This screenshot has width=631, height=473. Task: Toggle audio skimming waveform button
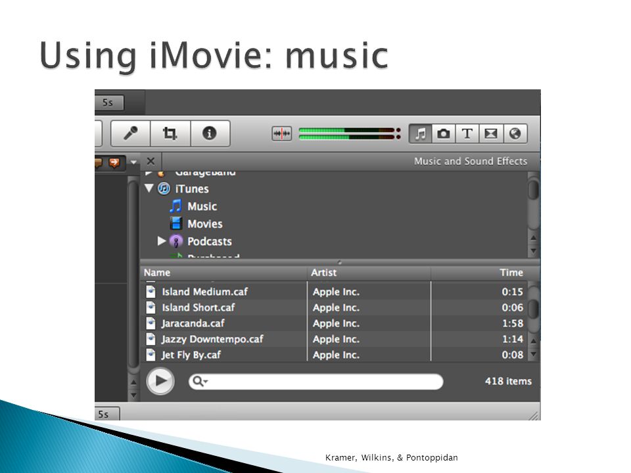282,133
